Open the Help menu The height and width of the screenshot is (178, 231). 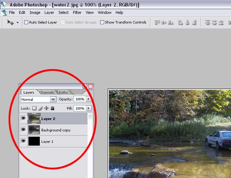pos(119,12)
